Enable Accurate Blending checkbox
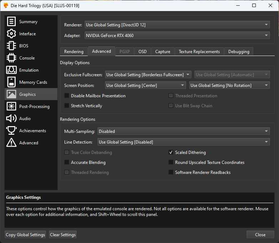This screenshot has height=243, width=279. point(67,162)
